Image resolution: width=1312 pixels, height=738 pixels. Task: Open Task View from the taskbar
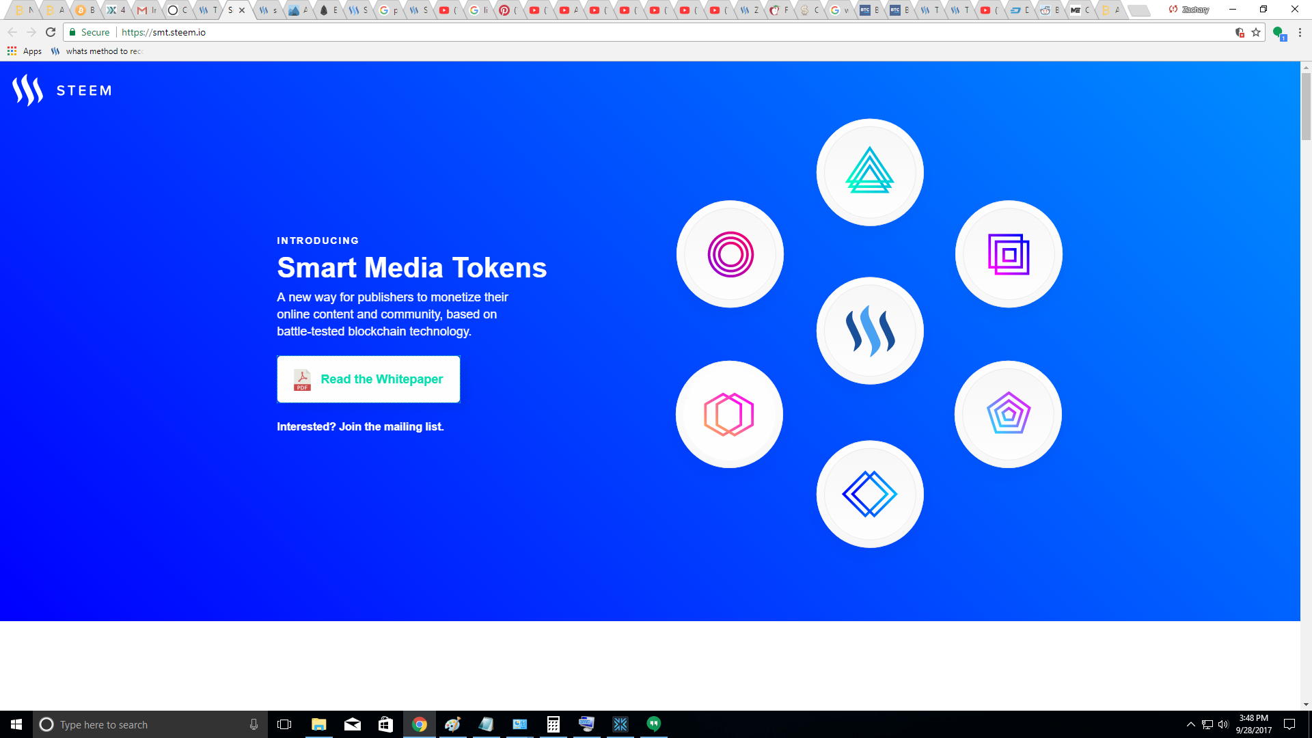pyautogui.click(x=284, y=724)
